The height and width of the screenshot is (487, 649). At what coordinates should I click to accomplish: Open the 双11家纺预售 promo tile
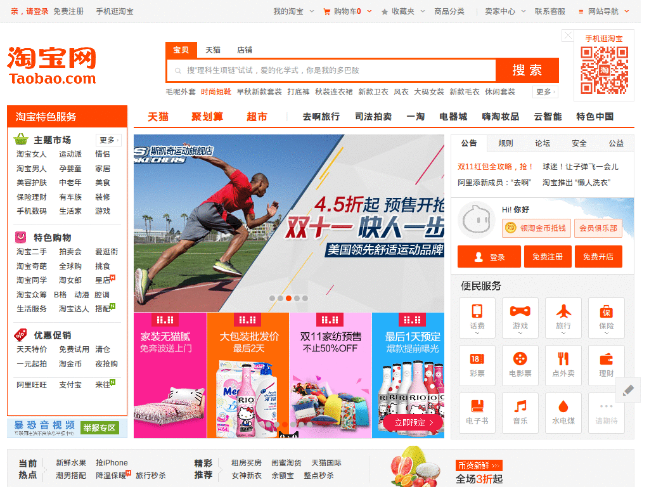(330, 375)
